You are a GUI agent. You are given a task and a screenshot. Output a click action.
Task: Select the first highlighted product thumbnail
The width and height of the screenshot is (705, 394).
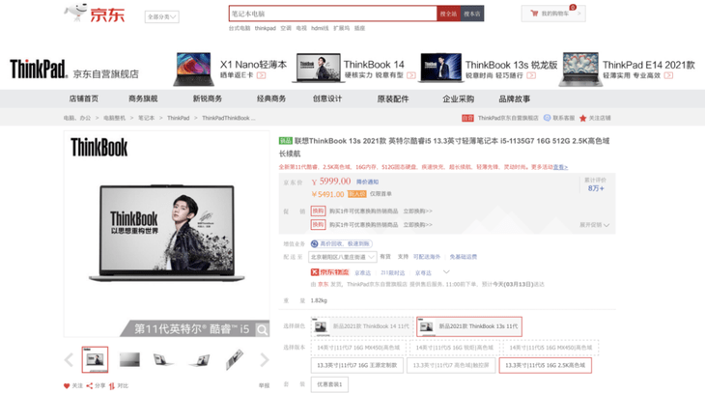coord(95,359)
